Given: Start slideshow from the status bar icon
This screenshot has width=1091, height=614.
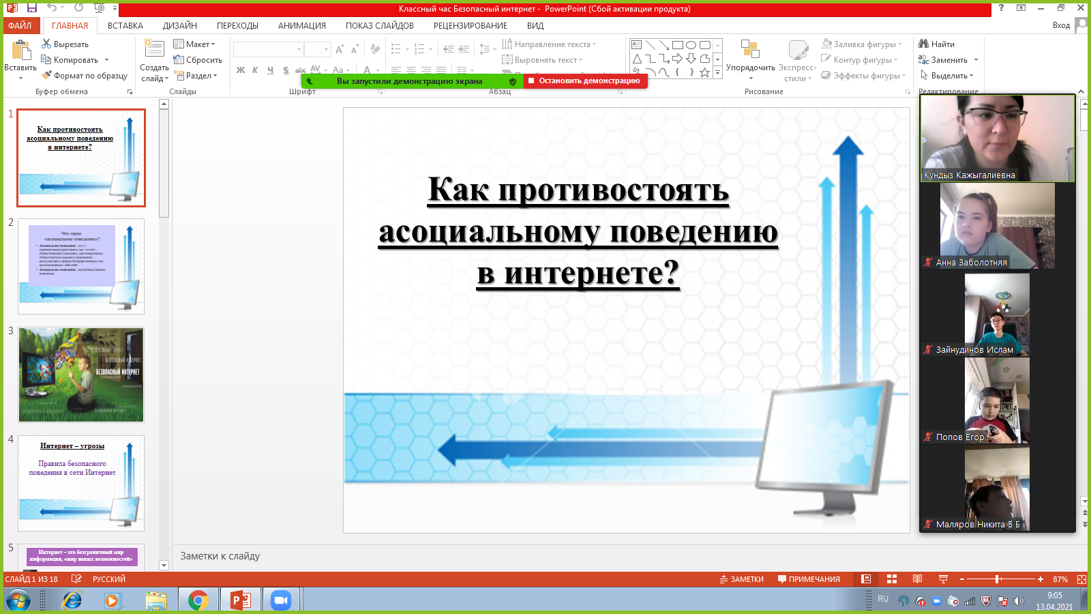Looking at the screenshot, I should (944, 579).
